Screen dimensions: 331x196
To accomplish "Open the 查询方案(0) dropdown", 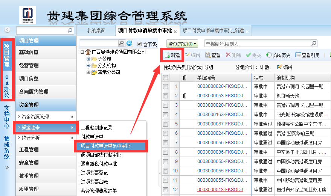I will click(182, 44).
